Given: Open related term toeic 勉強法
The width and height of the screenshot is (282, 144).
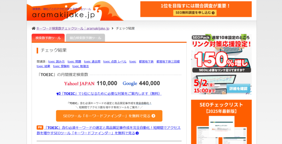Looking at the screenshot, I should pyautogui.click(x=81, y=66).
